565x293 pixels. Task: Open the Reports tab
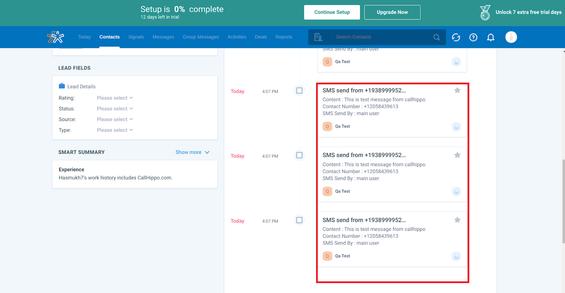[x=284, y=37]
